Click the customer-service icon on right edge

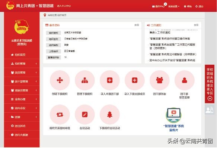210,110
